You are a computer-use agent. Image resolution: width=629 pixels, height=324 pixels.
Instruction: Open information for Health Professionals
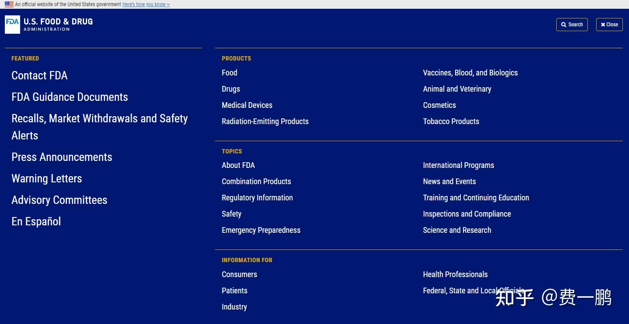point(455,274)
